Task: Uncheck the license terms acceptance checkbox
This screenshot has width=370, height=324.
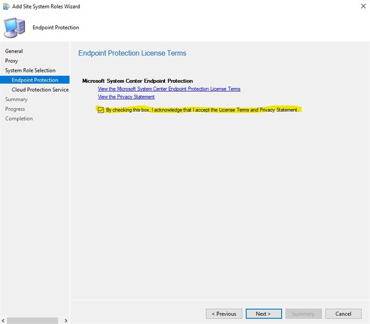Action: [x=101, y=110]
